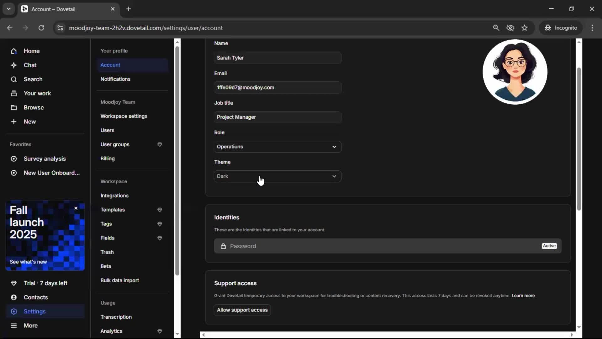The image size is (602, 339).
Task: Dismiss the Fall launch 2025 banner
Action: 76,208
